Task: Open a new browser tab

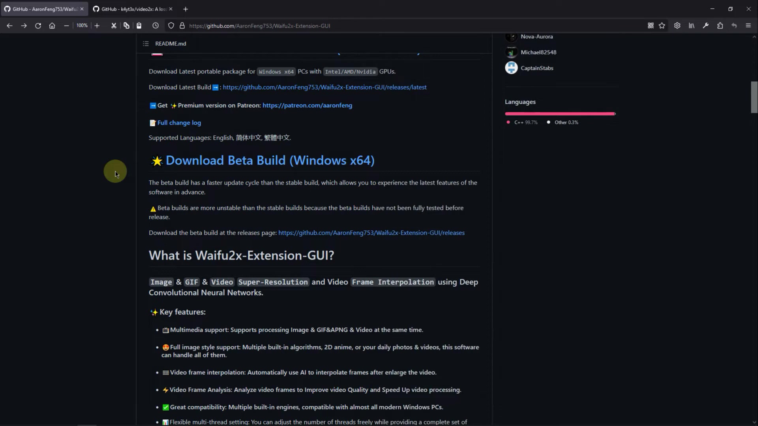Action: tap(186, 9)
